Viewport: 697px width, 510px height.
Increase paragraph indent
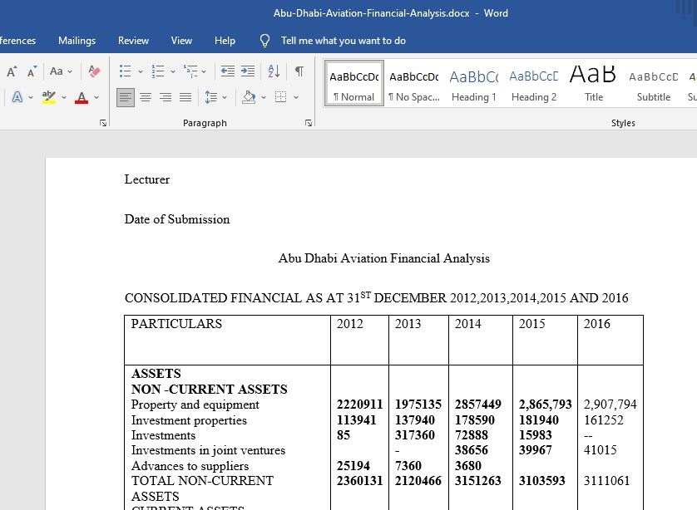(248, 71)
